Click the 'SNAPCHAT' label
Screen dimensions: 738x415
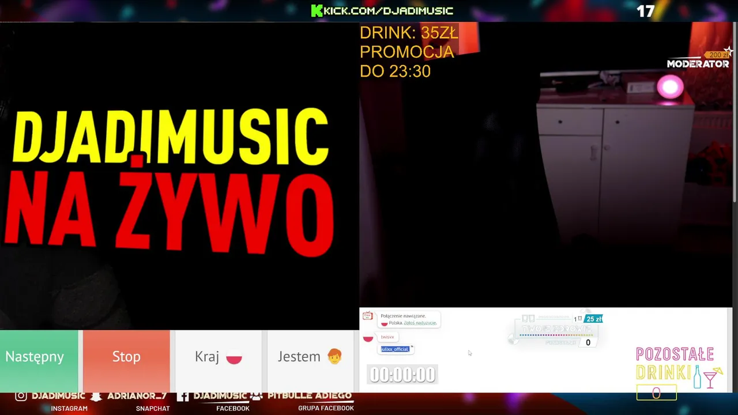[x=153, y=408]
